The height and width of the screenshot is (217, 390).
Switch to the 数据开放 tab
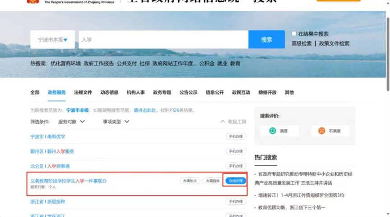click(x=267, y=92)
